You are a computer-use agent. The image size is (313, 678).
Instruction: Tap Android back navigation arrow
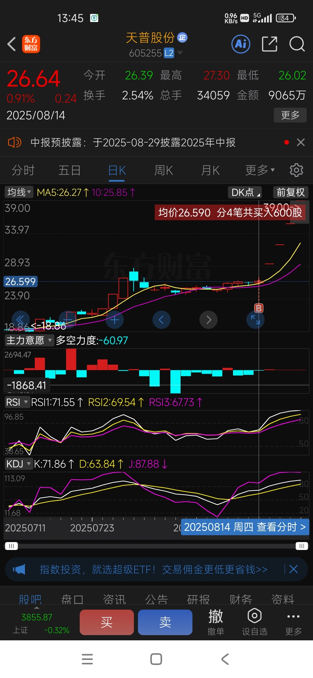click(x=225, y=659)
